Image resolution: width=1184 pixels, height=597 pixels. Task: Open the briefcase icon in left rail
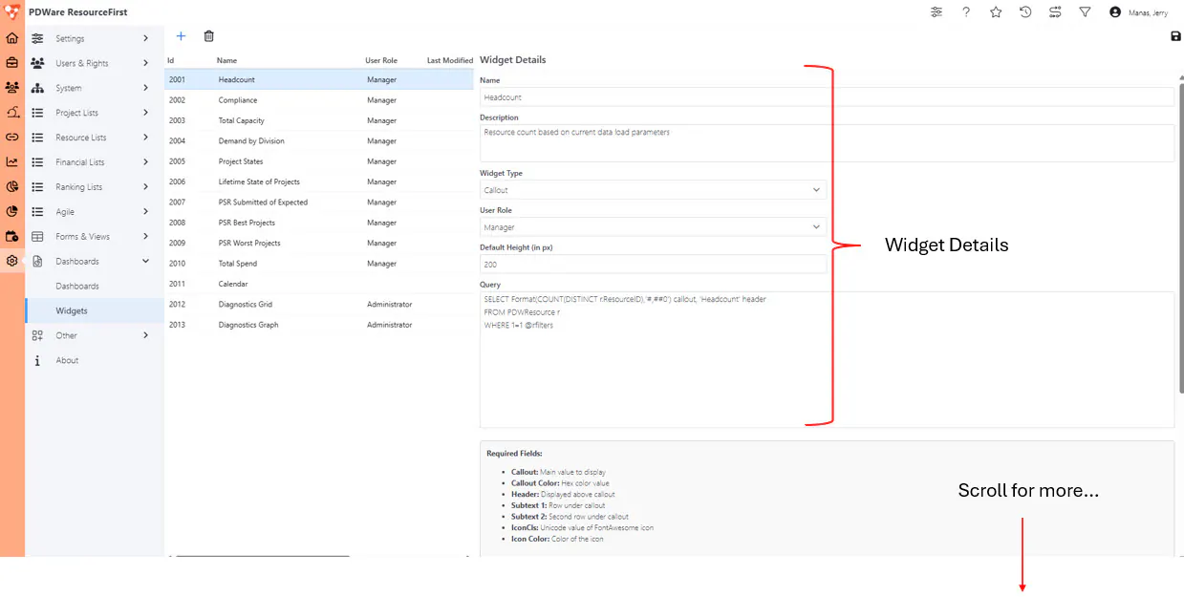pos(11,63)
